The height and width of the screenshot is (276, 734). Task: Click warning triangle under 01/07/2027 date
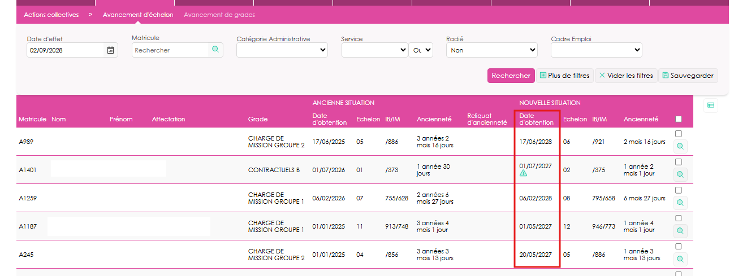click(x=523, y=174)
